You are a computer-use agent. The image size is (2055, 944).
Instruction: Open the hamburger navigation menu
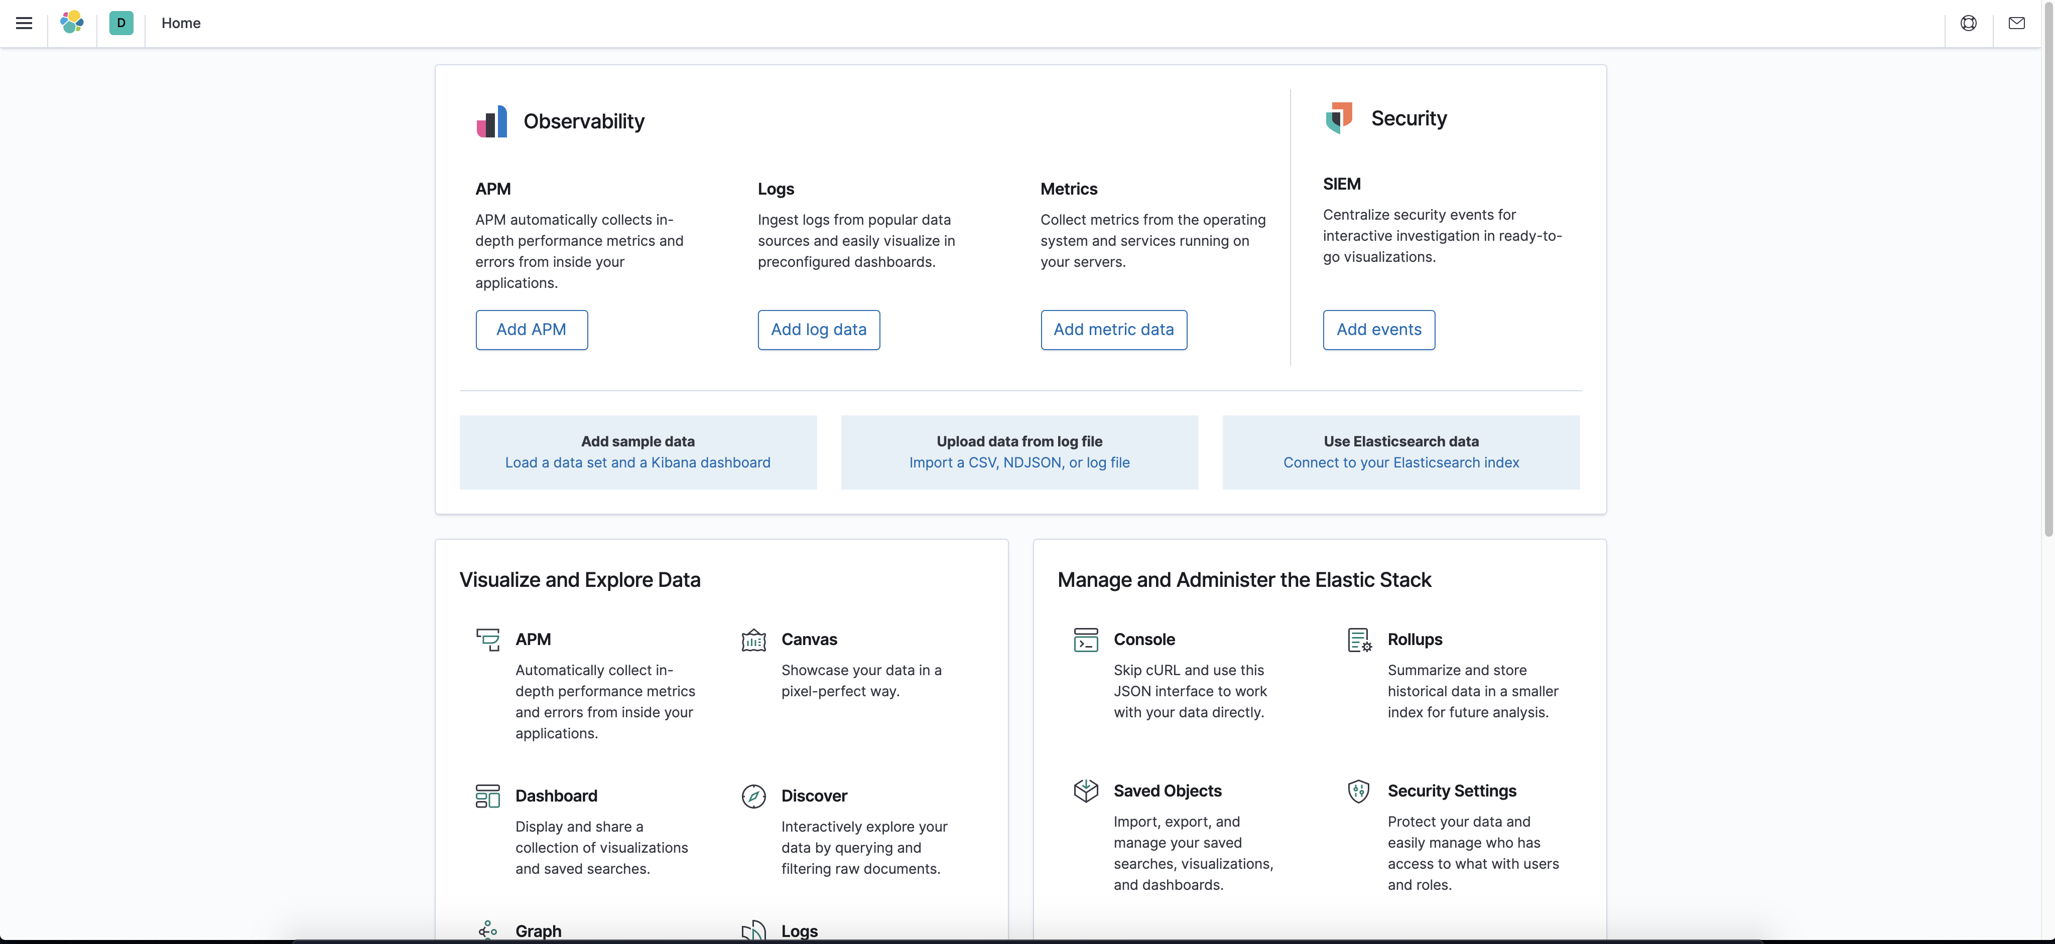[x=24, y=23]
